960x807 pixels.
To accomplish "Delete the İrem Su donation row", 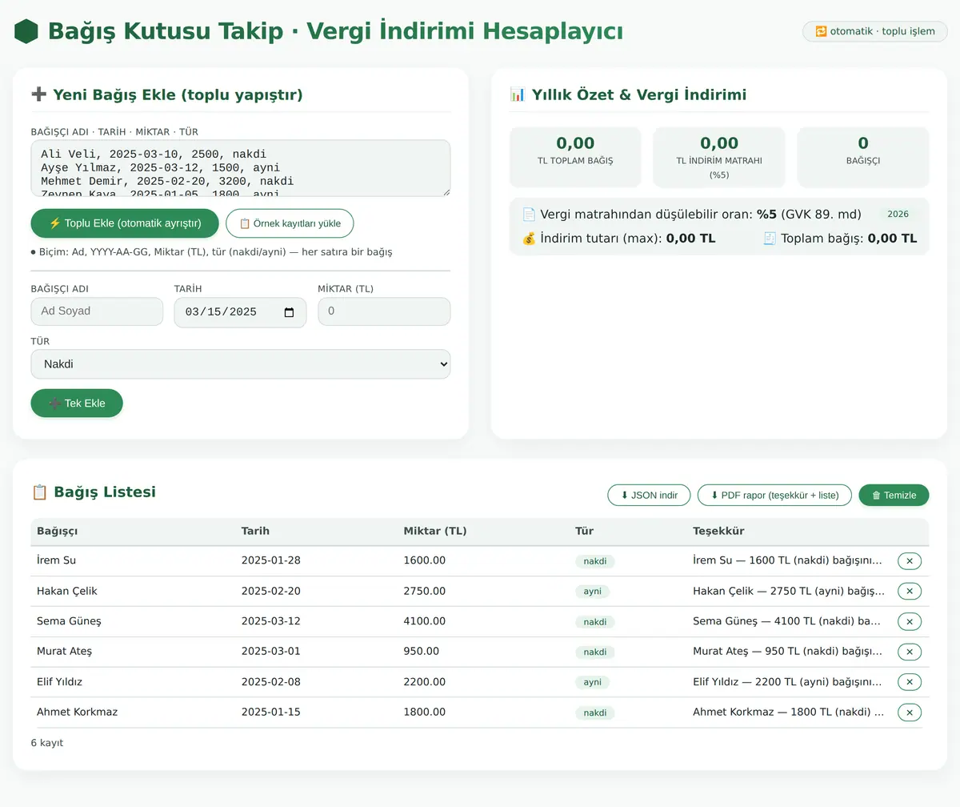I will 910,561.
